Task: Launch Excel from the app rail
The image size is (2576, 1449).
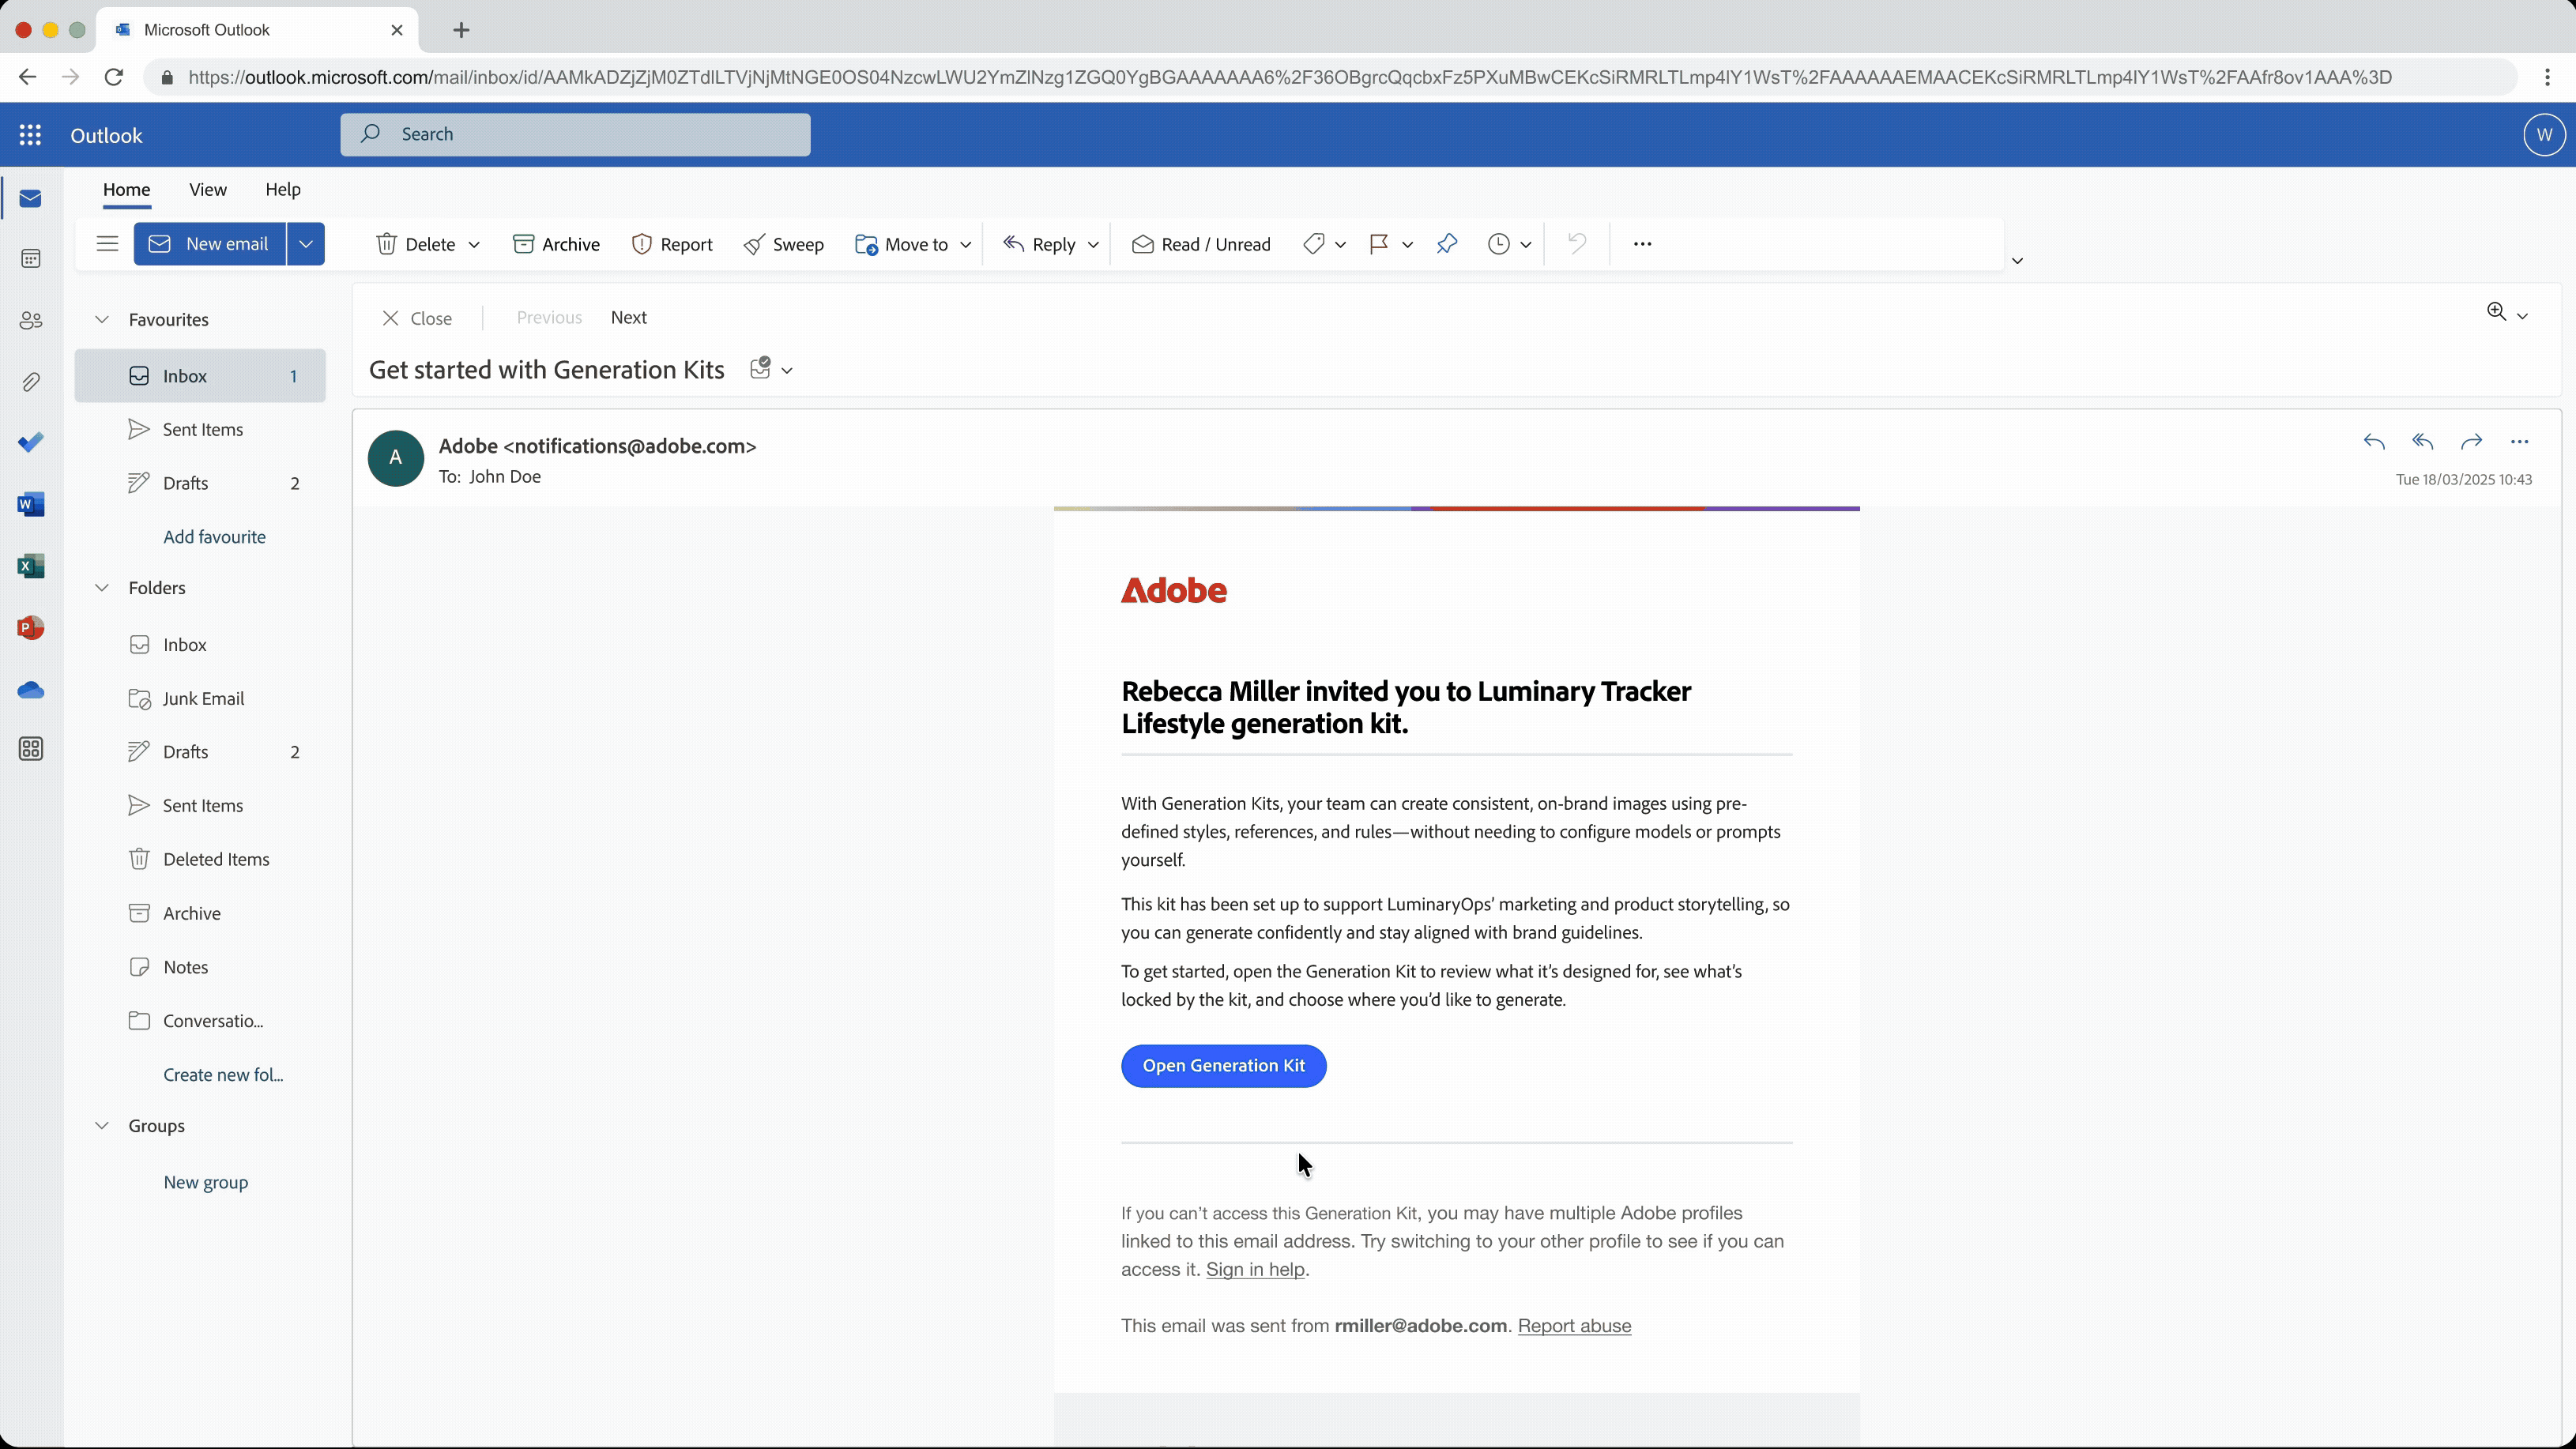Action: [x=31, y=567]
